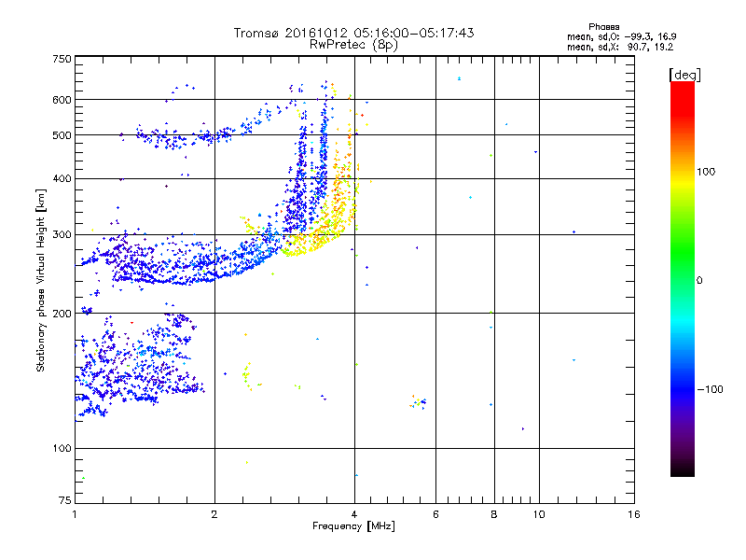Click the x-axis tick label '1'
Image resolution: width=746 pixels, height=560 pixels.
75,514
